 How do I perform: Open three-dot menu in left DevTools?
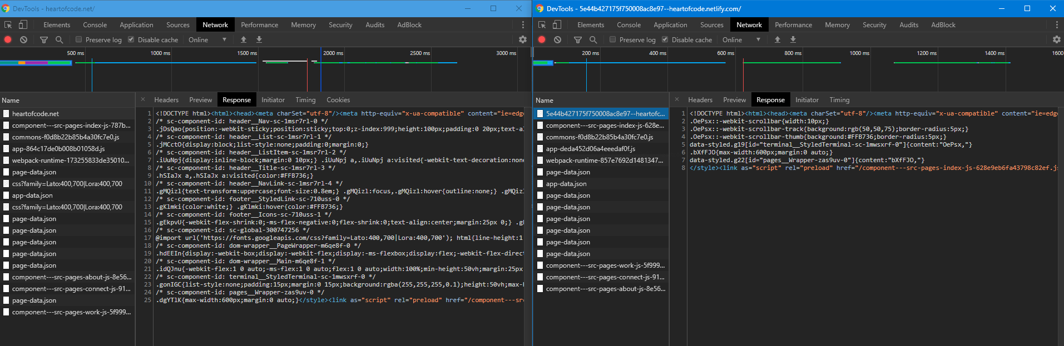523,25
